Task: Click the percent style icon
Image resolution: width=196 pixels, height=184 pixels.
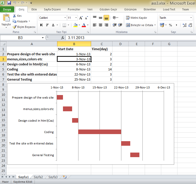Action: click(170, 25)
